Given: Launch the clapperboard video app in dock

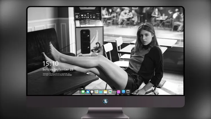Looking at the screenshot, I should point(101,92).
